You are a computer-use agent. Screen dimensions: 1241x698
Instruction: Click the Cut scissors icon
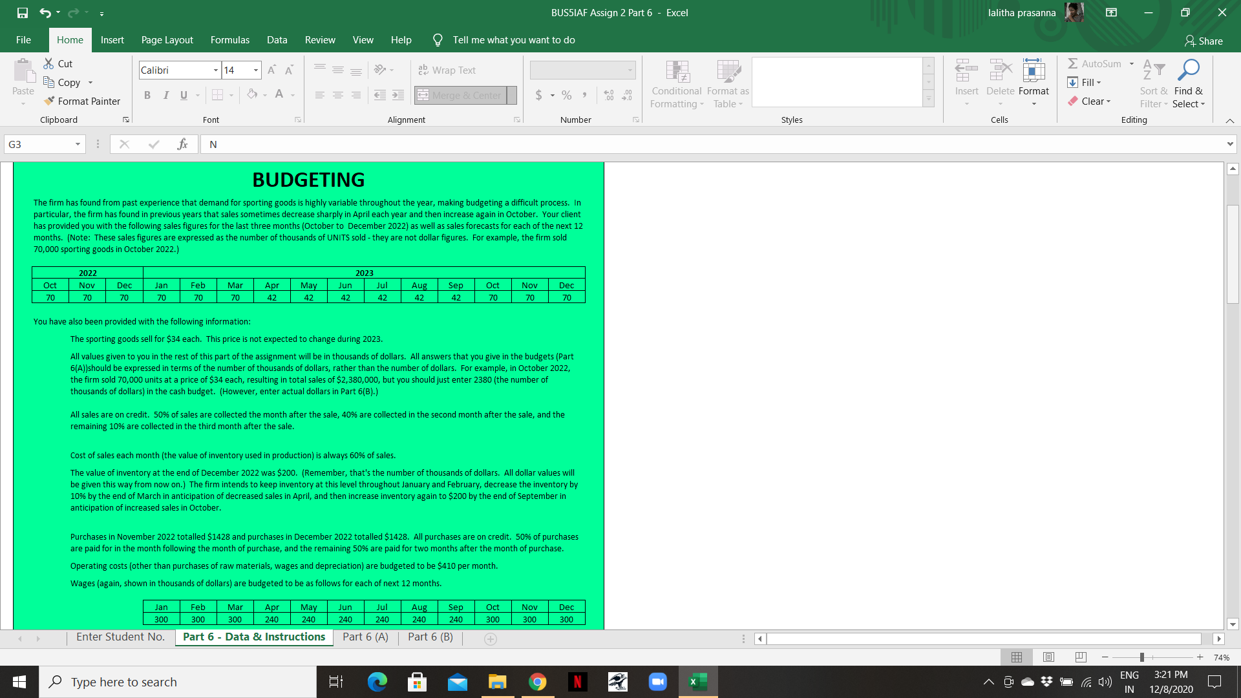(48, 63)
